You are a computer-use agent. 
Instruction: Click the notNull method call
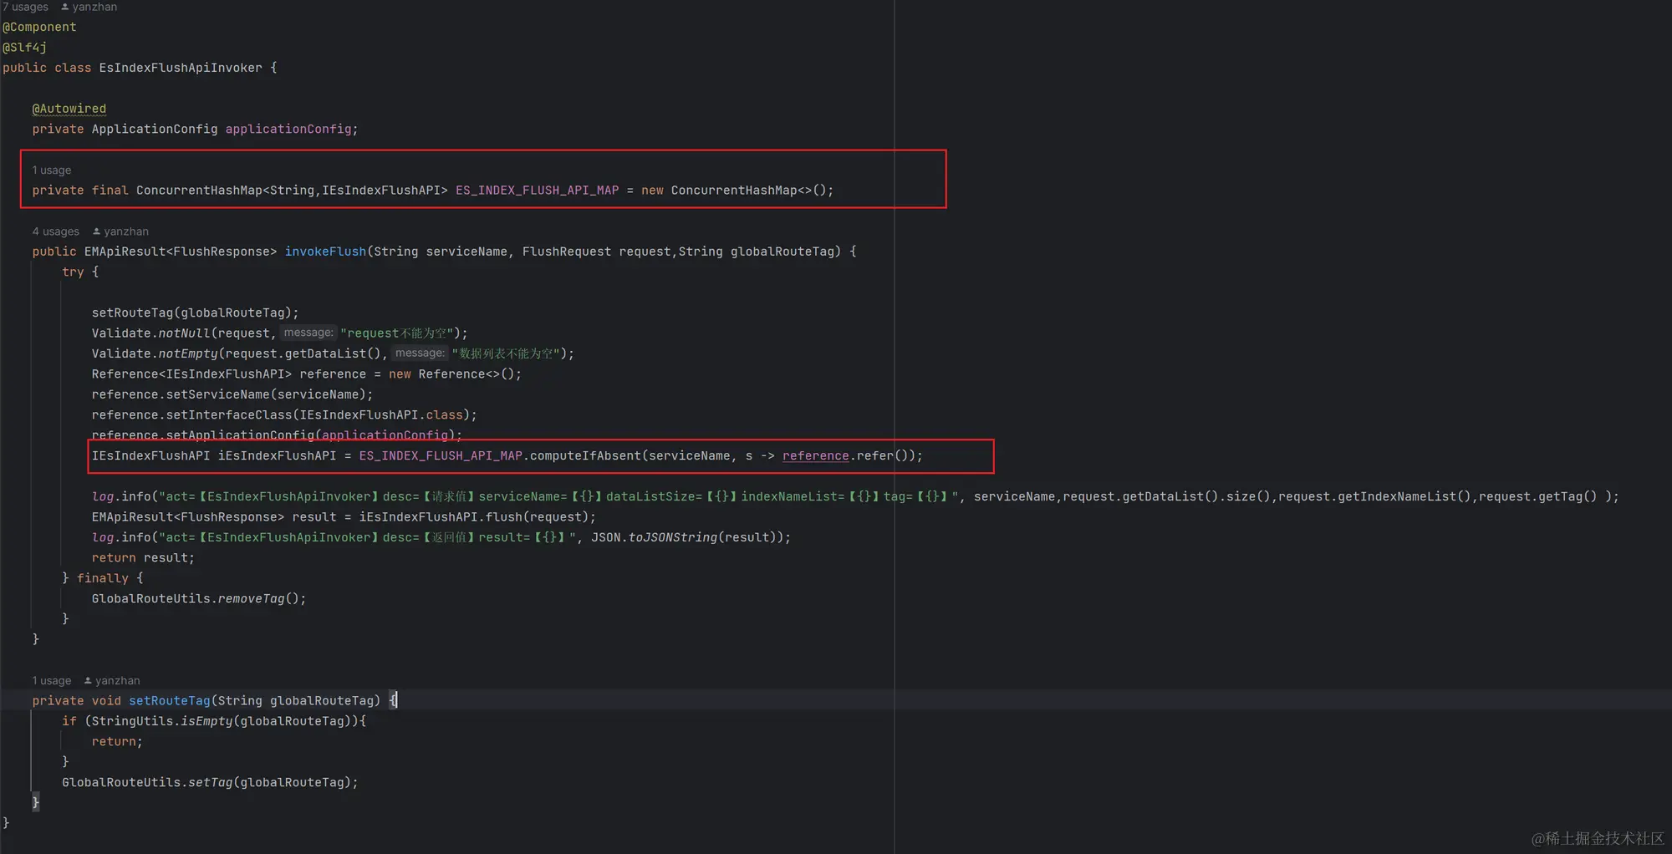coord(185,333)
